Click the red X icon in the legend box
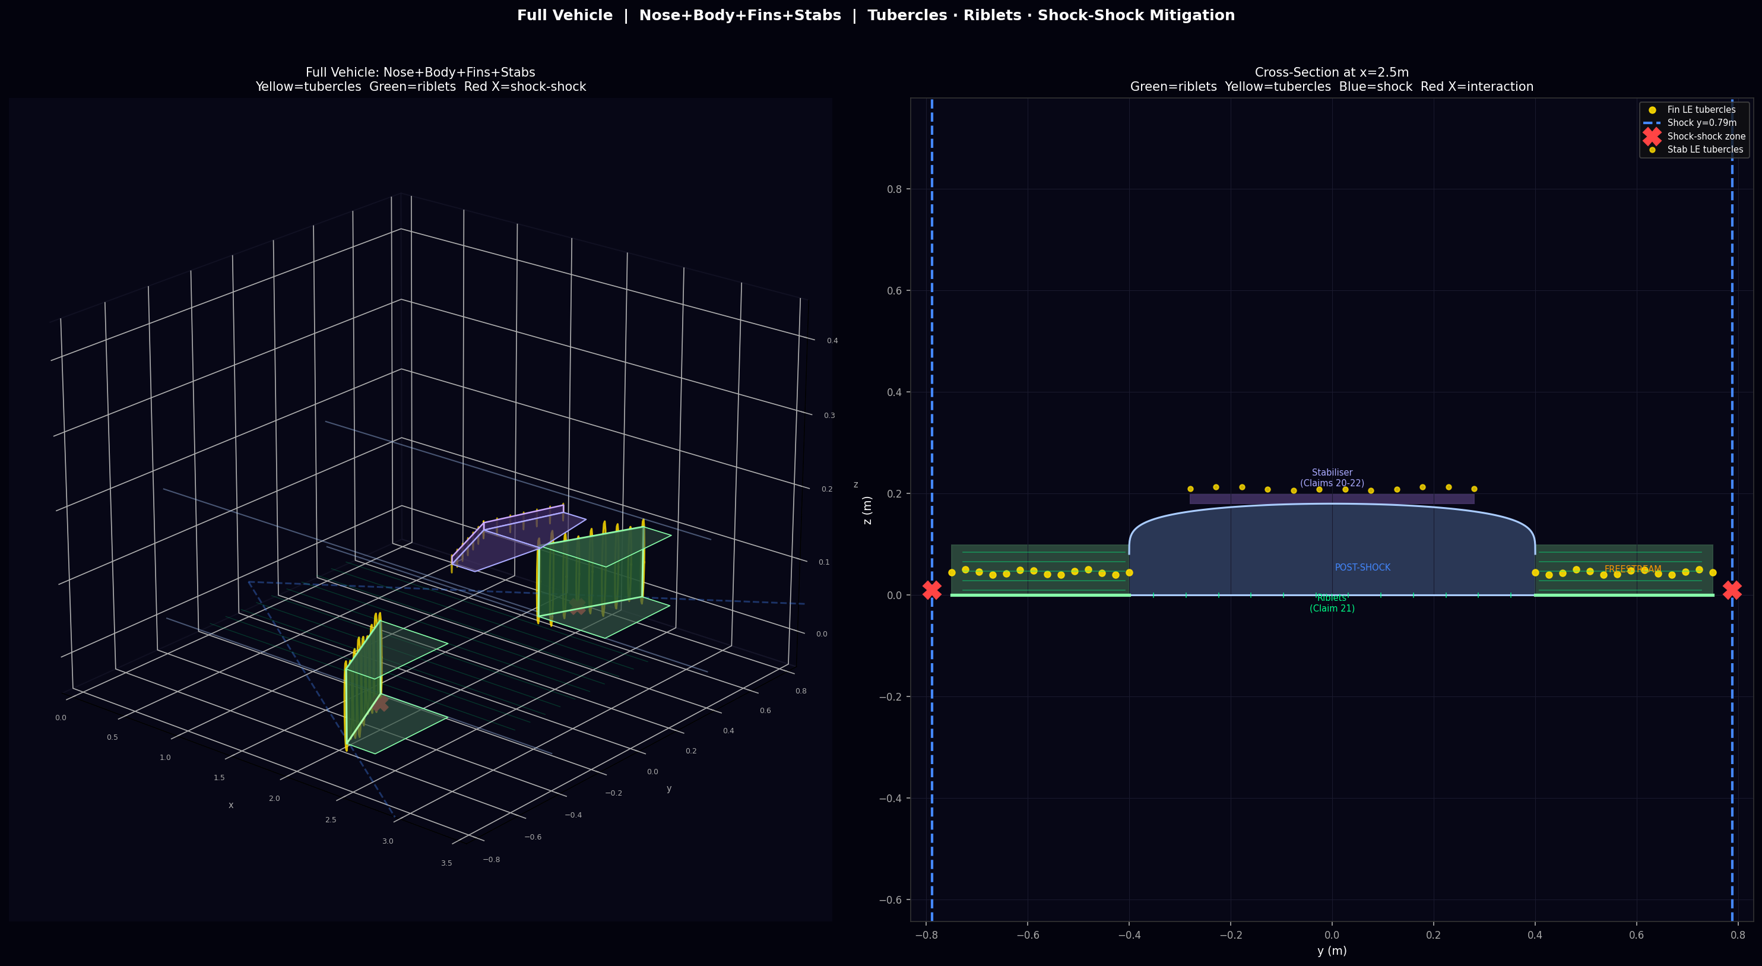The height and width of the screenshot is (966, 1762). point(1652,136)
